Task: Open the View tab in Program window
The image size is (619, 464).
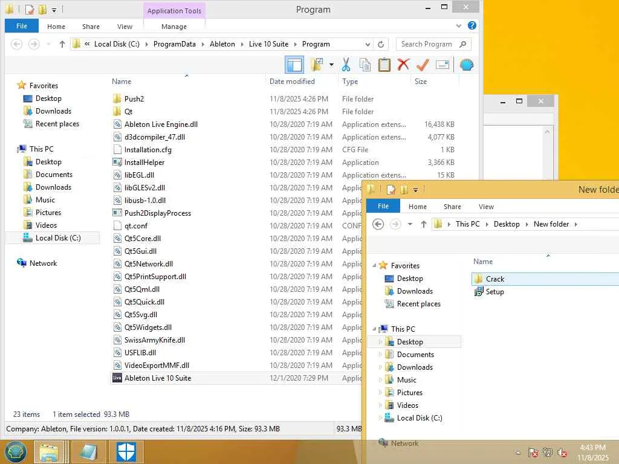Action: pos(125,27)
